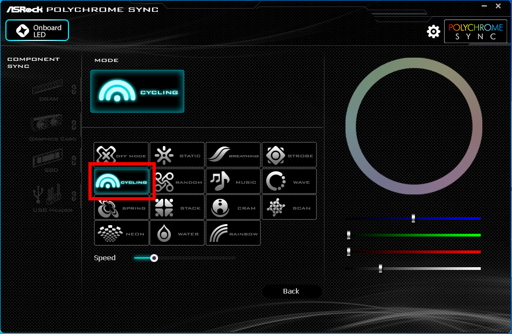Select the SSD component icon
The height and width of the screenshot is (334, 512).
pyautogui.click(x=47, y=158)
